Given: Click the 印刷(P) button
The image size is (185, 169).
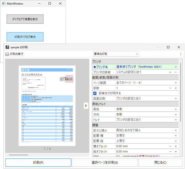Looking at the screenshot, I should pos(38,163).
